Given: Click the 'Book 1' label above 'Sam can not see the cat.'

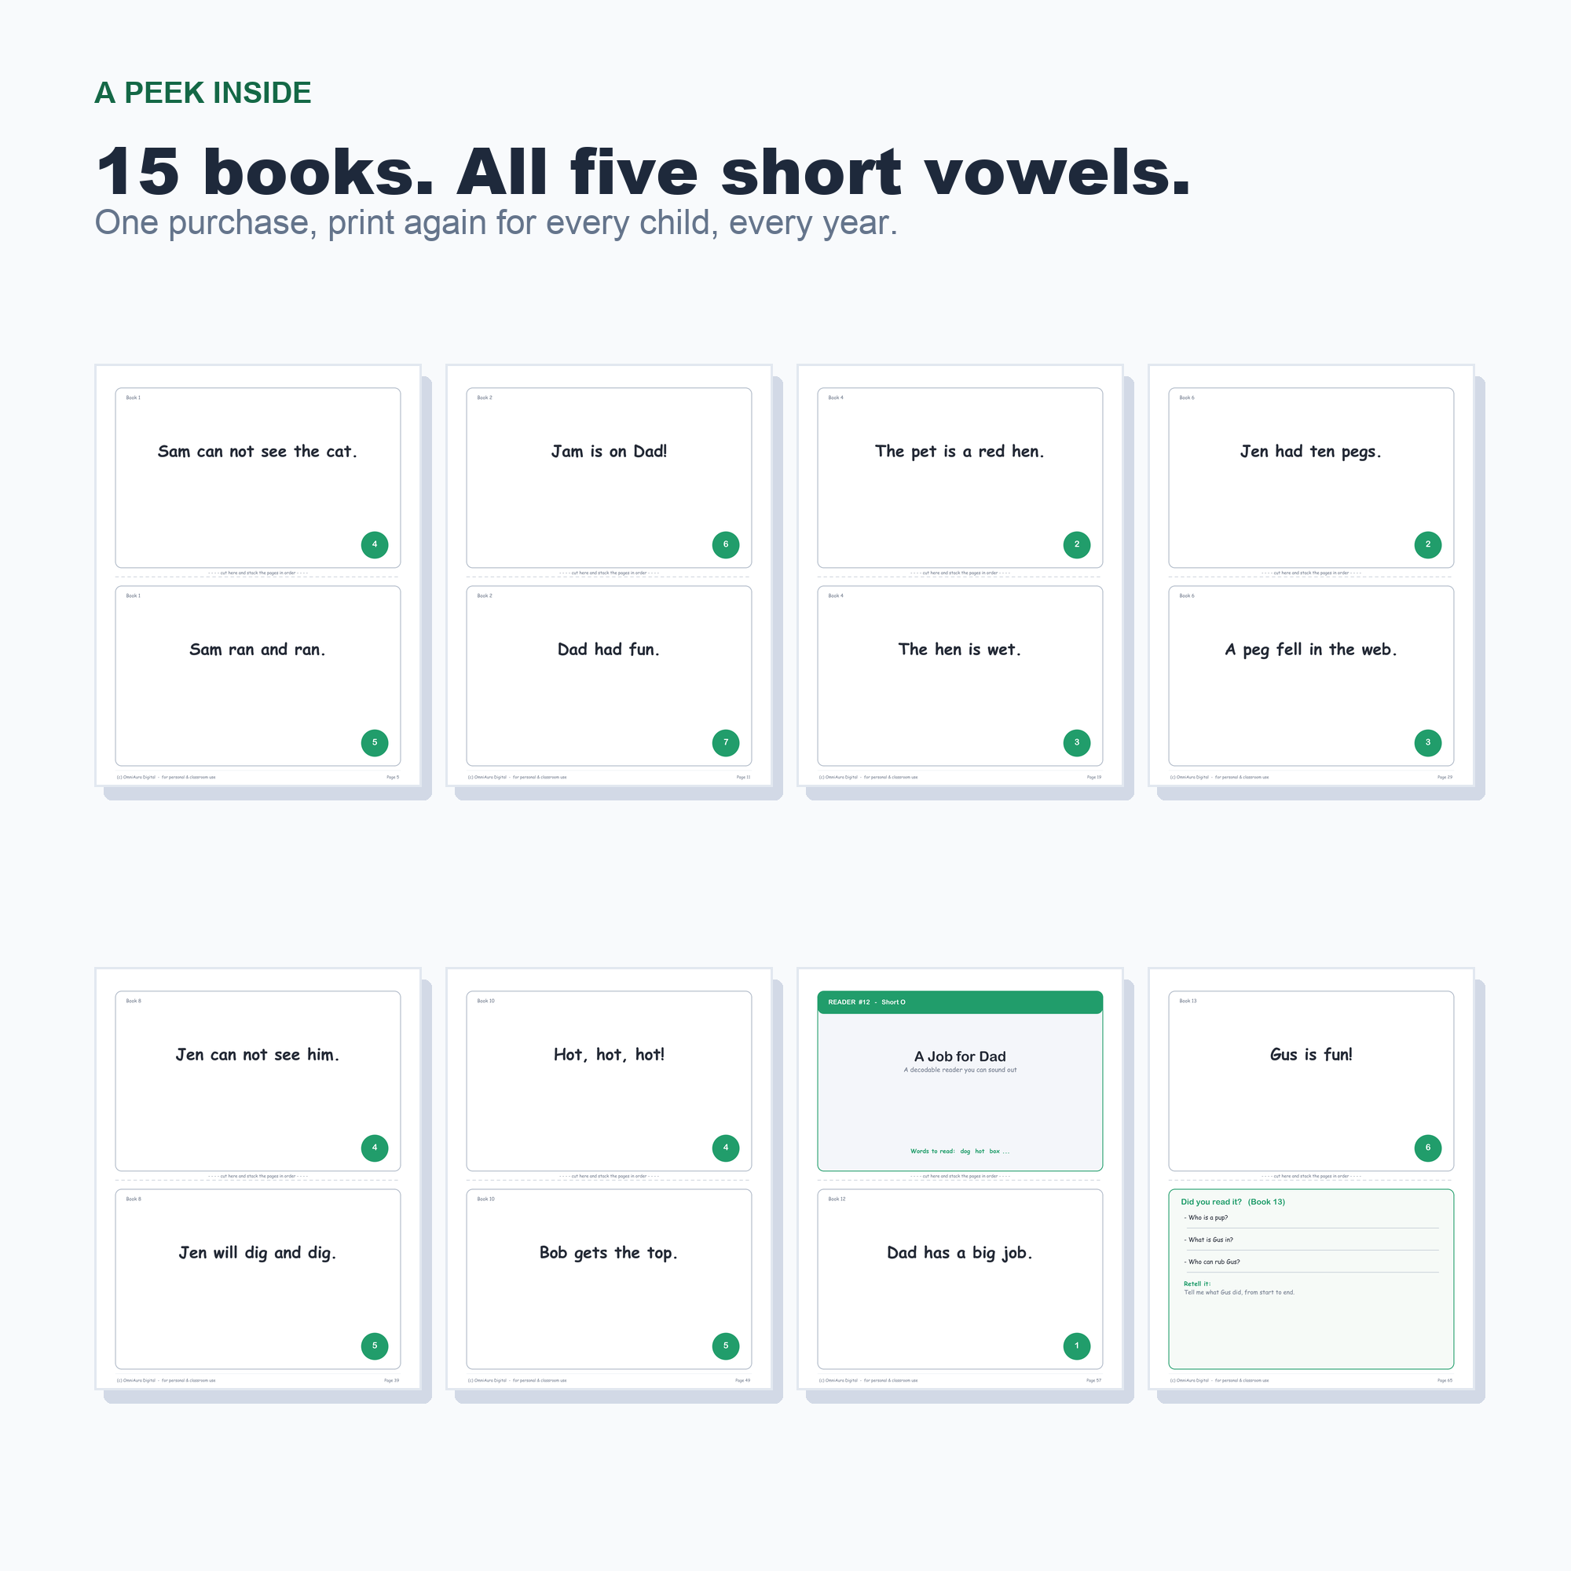Looking at the screenshot, I should [x=134, y=397].
